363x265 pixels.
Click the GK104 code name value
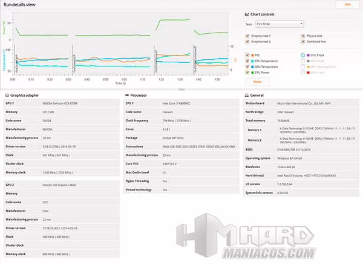[x=47, y=120]
